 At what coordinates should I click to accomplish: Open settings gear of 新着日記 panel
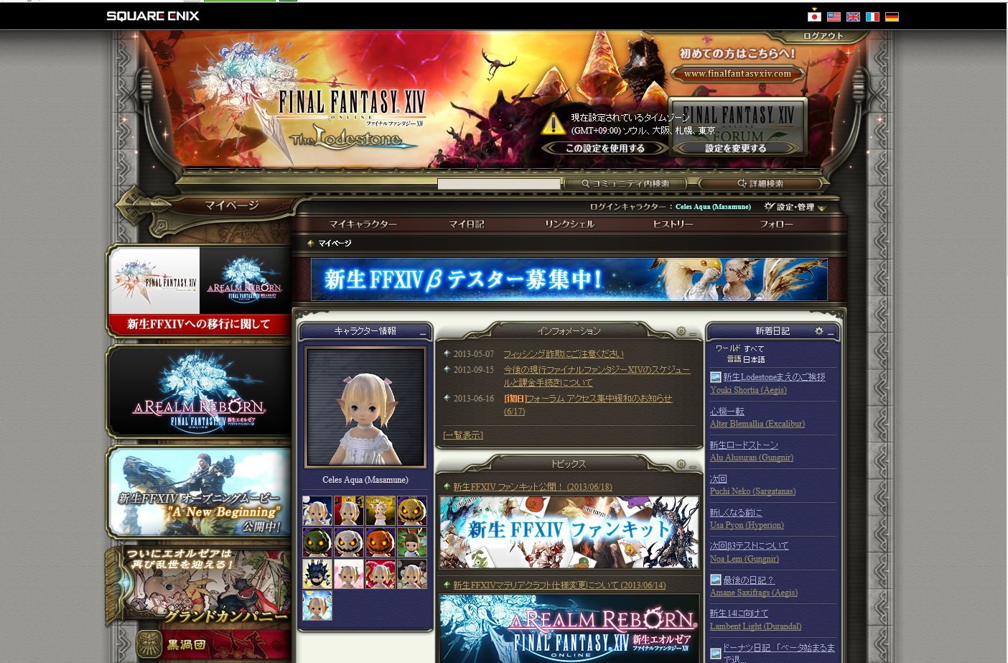818,331
